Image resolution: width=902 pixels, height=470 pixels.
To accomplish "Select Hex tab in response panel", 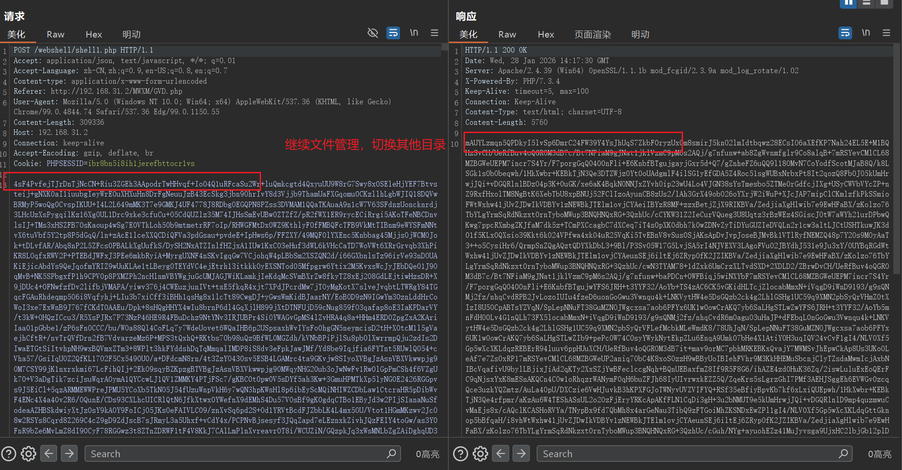I will point(545,35).
